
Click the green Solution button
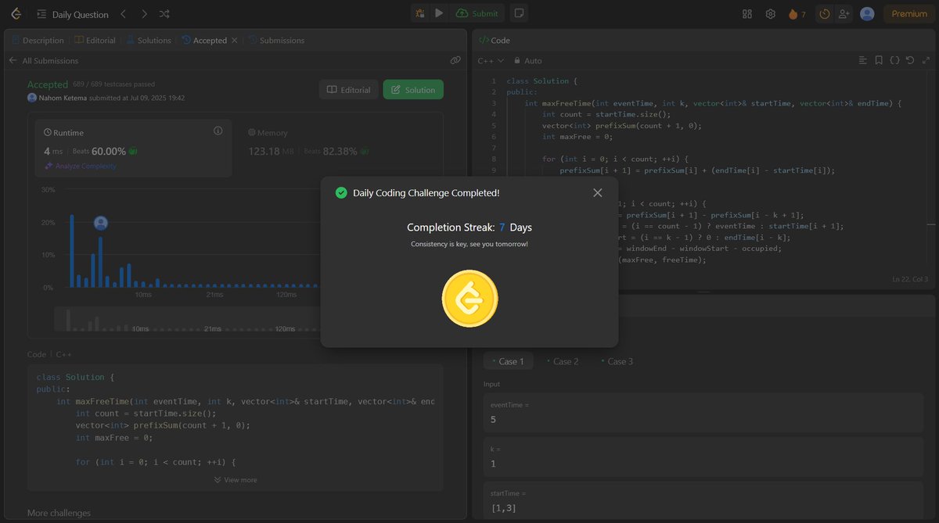pos(413,90)
